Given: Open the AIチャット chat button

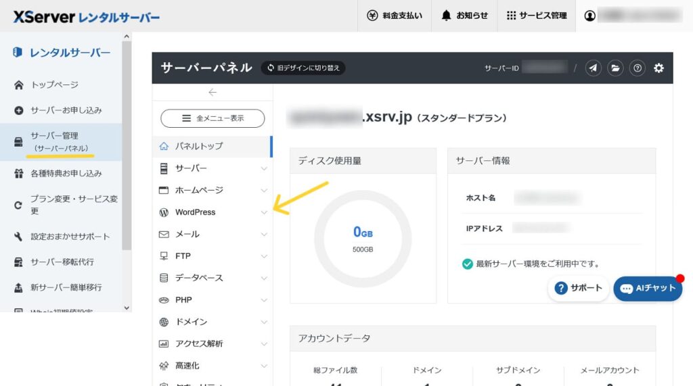Looking at the screenshot, I should [648, 289].
